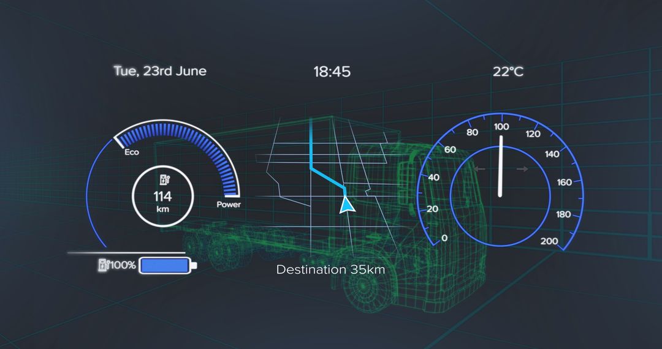Image resolution: width=662 pixels, height=349 pixels.
Task: Tap the Destination 35km label
Action: [x=330, y=269]
